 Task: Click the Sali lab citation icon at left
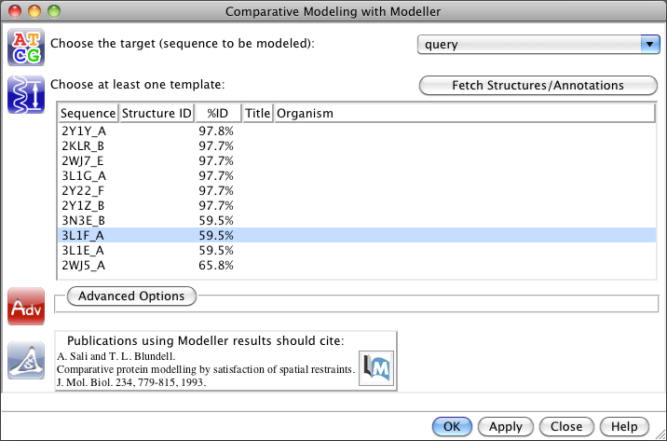[25, 361]
